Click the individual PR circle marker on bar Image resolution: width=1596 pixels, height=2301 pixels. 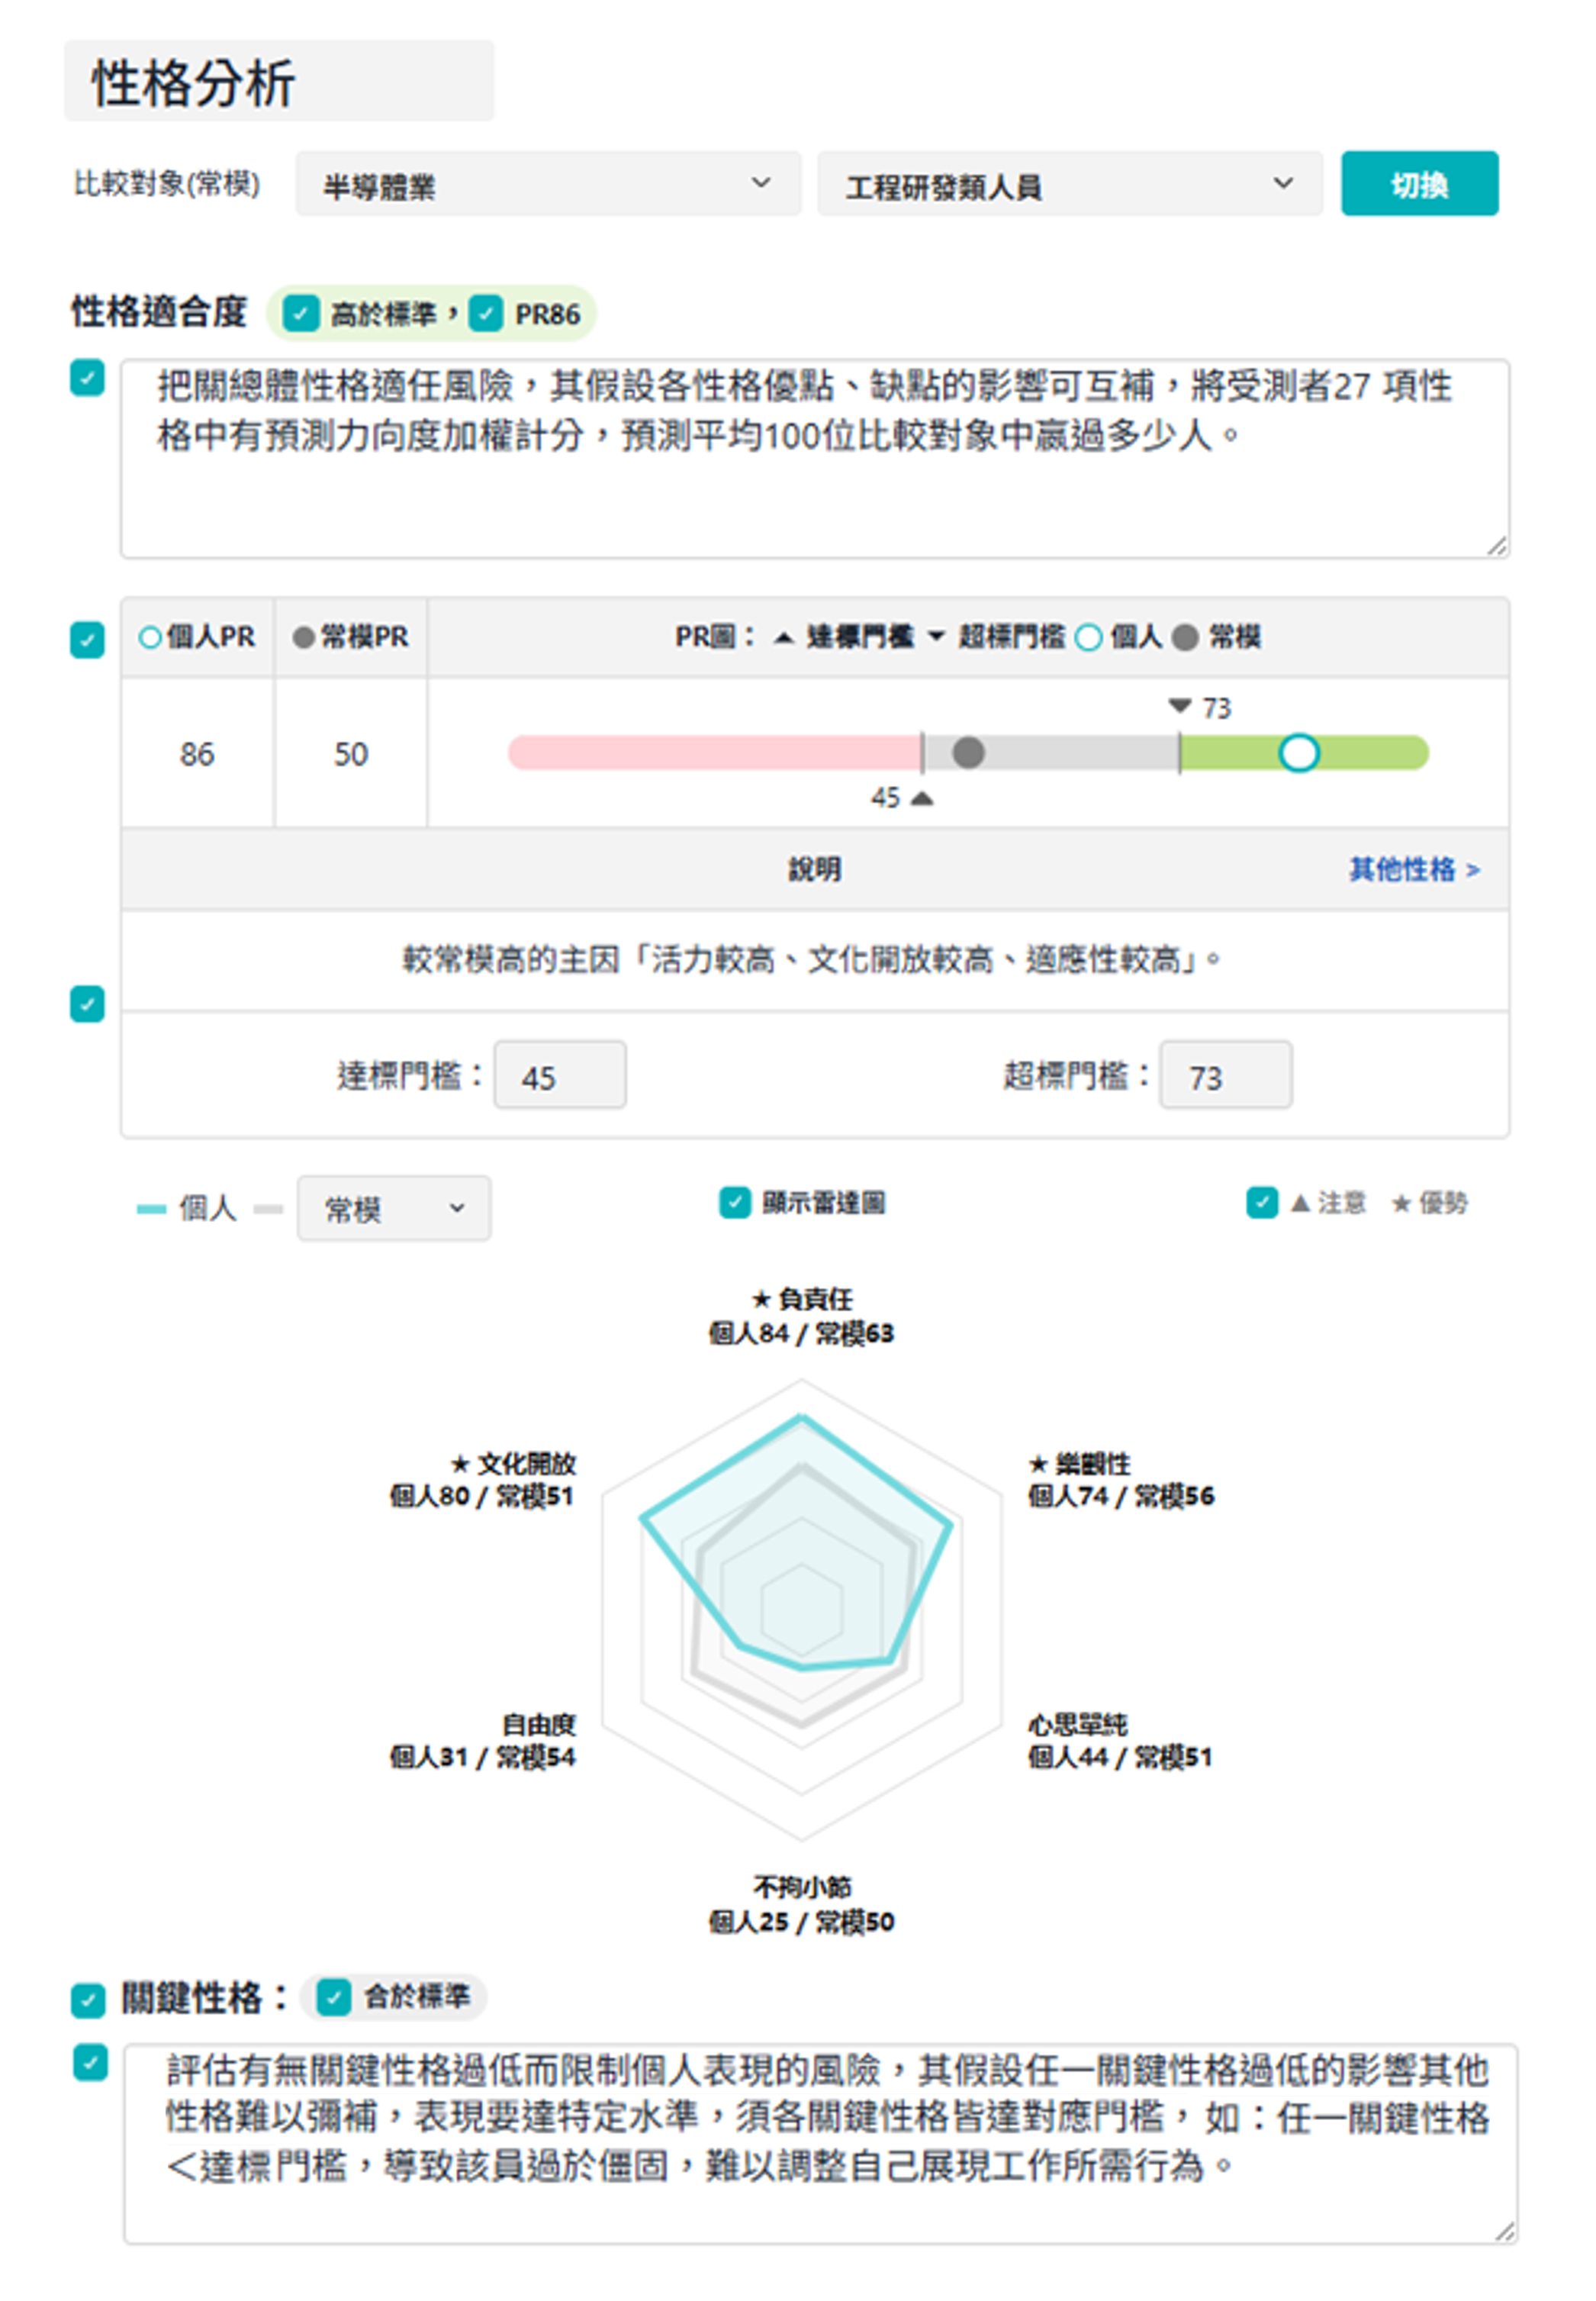pyautogui.click(x=1299, y=753)
